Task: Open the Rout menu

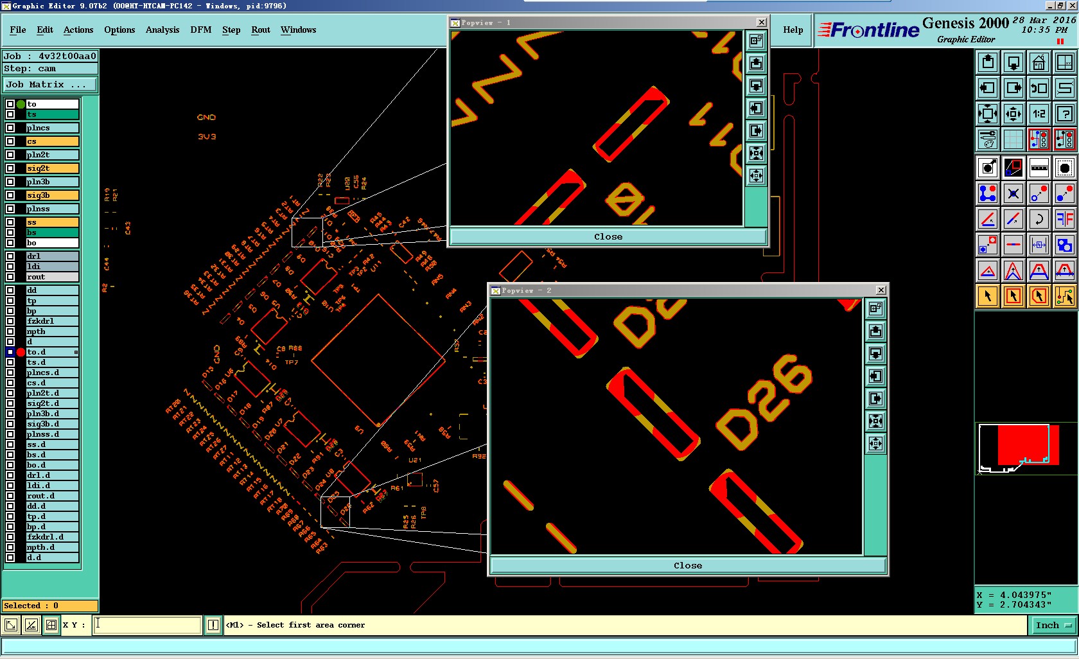Action: (x=261, y=30)
